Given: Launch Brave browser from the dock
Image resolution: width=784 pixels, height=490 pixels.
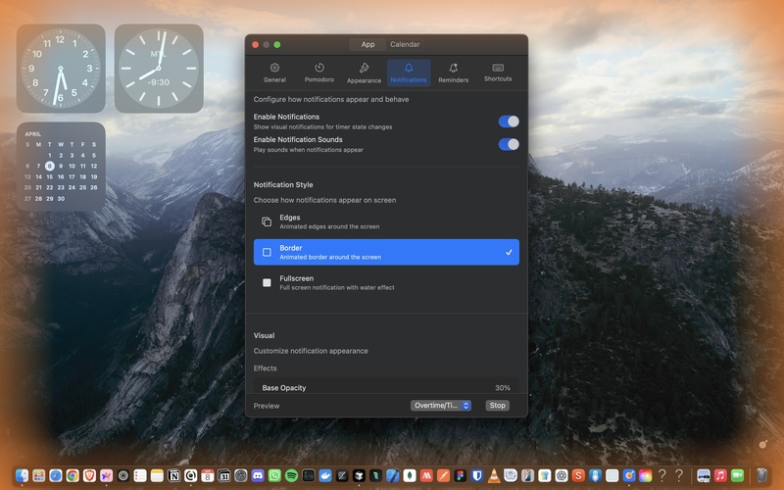Looking at the screenshot, I should [89, 475].
